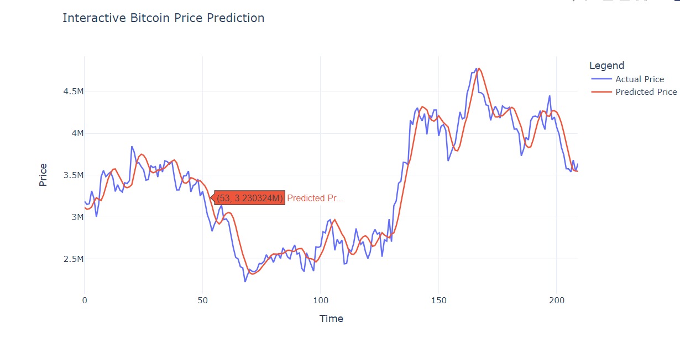Click the truncated Predicted Pr... hover label

(x=315, y=198)
